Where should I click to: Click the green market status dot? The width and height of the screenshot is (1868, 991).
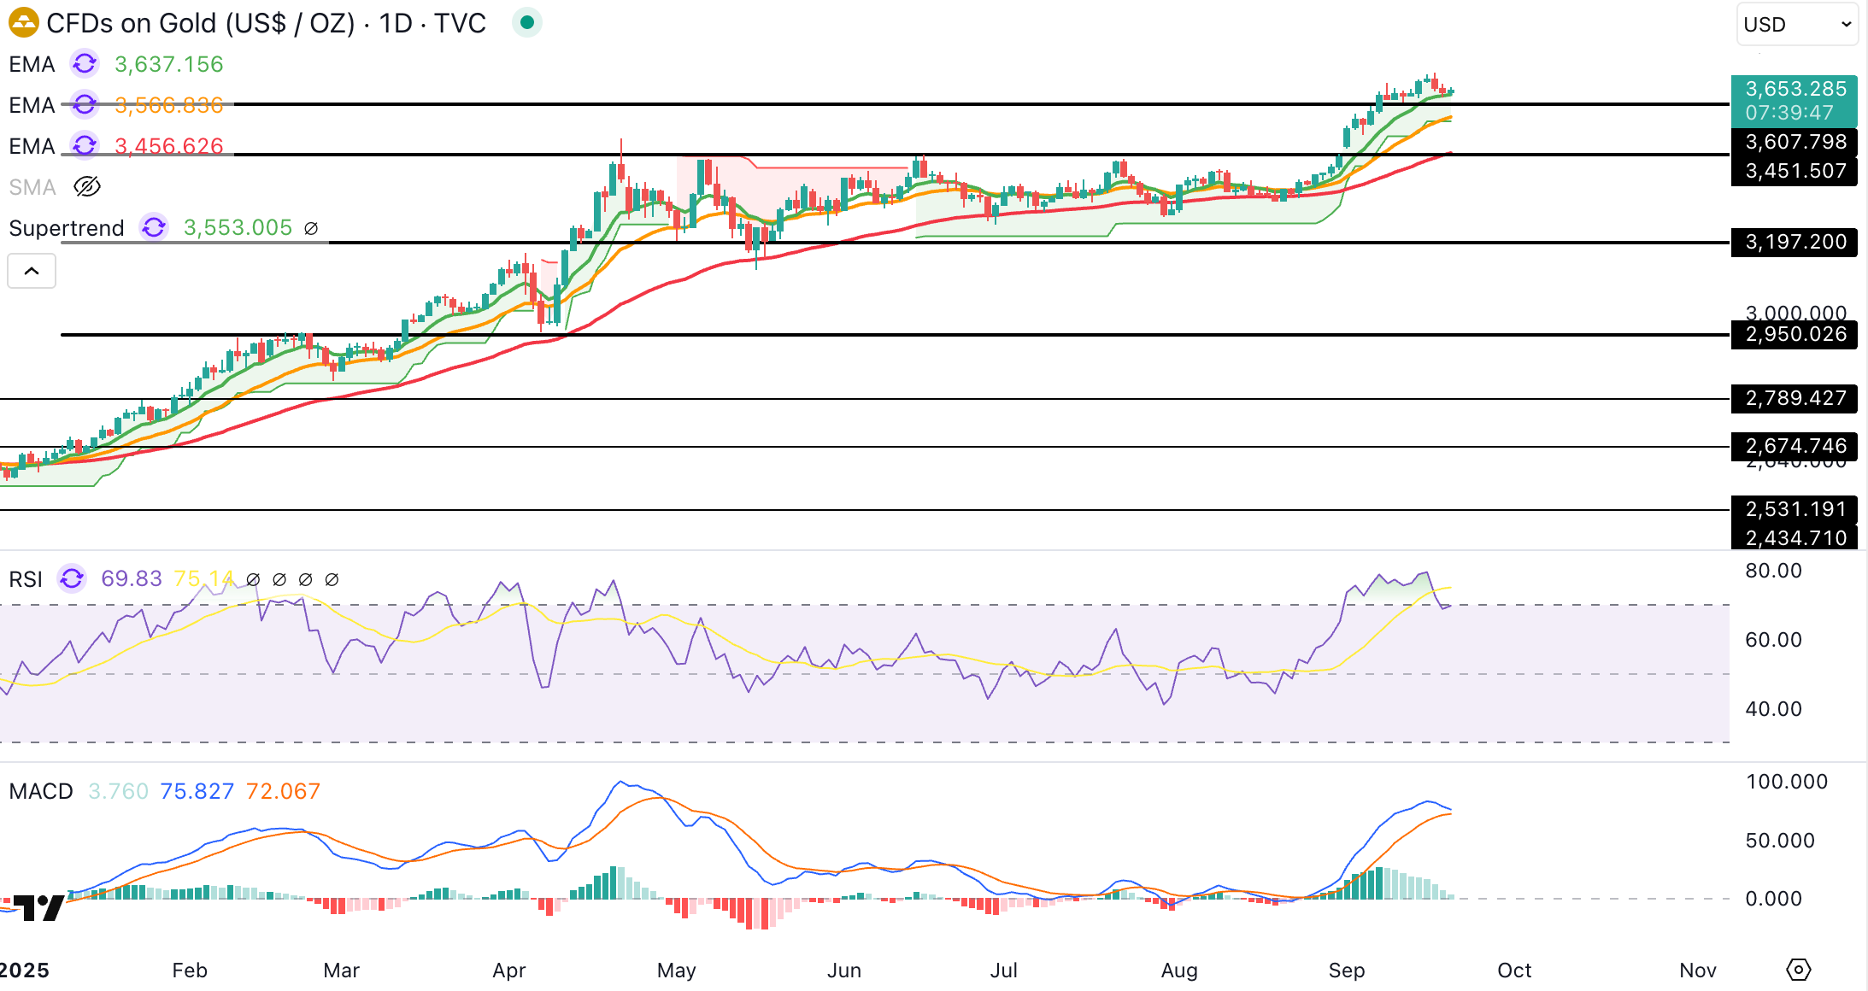527,23
